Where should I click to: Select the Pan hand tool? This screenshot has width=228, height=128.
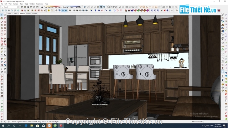[5, 59]
